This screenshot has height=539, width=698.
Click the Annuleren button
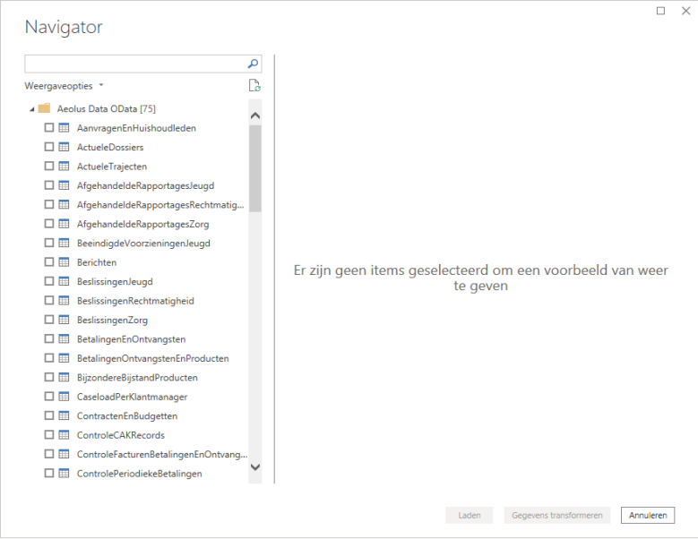[648, 515]
